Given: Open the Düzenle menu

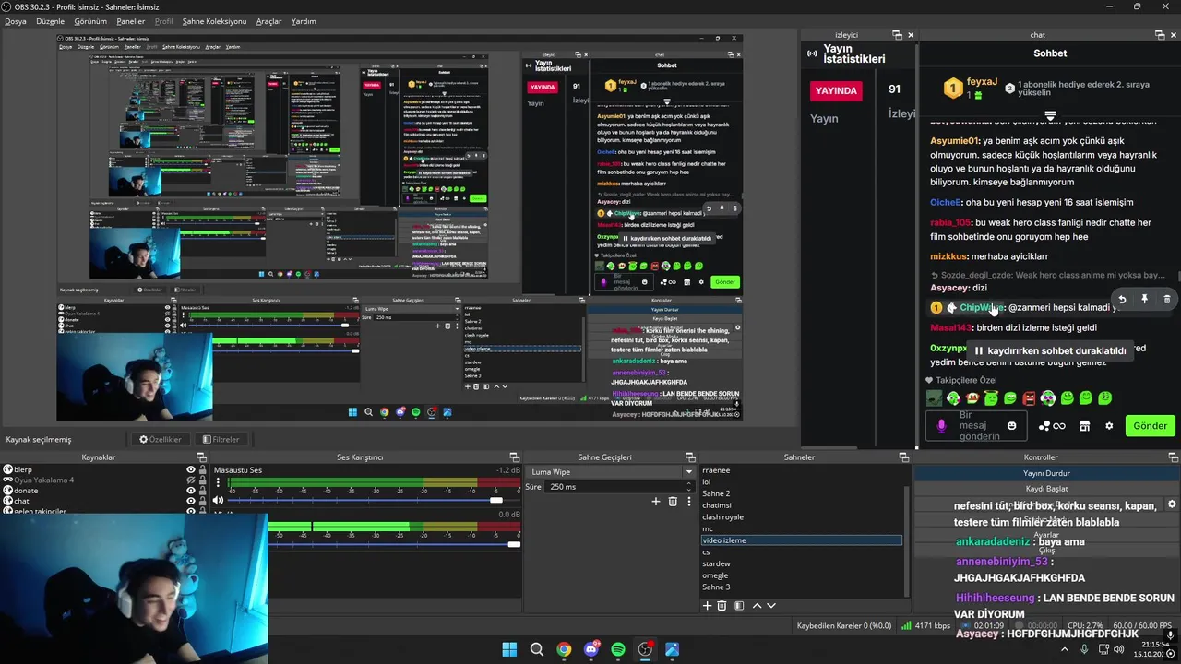Looking at the screenshot, I should point(51,21).
